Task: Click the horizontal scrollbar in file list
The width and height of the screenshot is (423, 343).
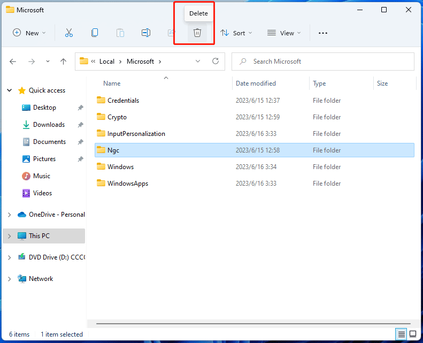Action: point(253,323)
